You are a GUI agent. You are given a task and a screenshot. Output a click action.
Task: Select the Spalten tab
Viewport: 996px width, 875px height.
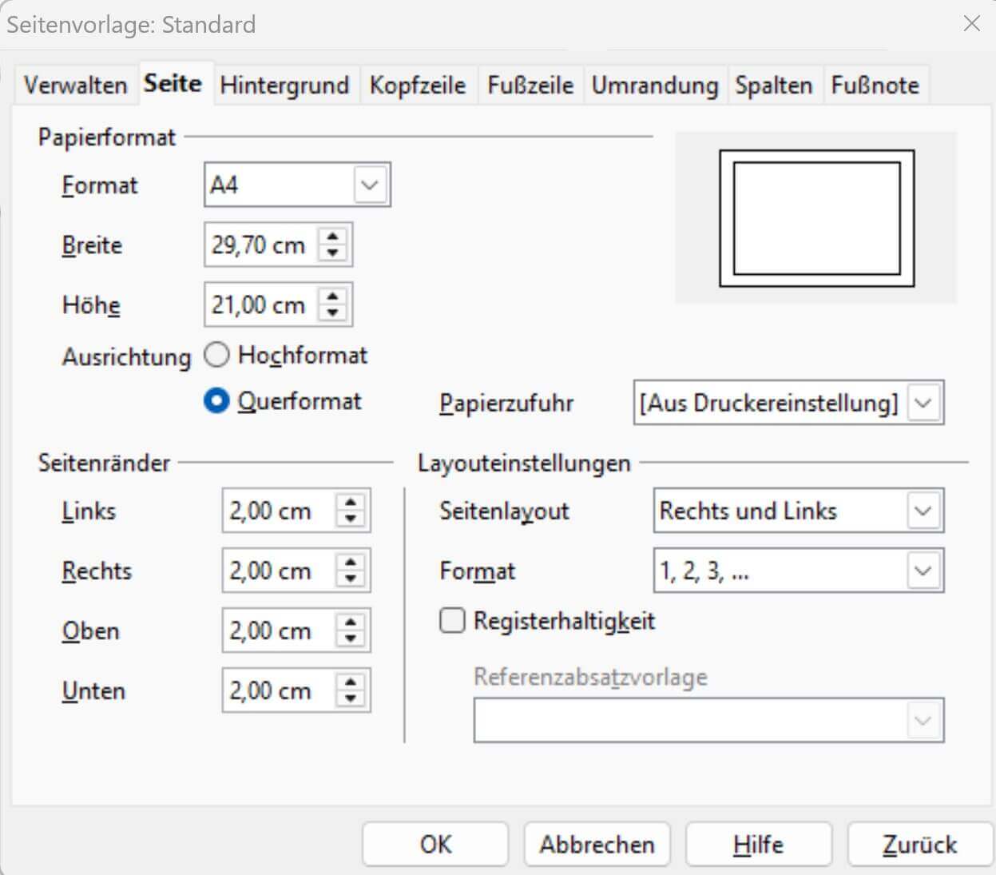(772, 85)
